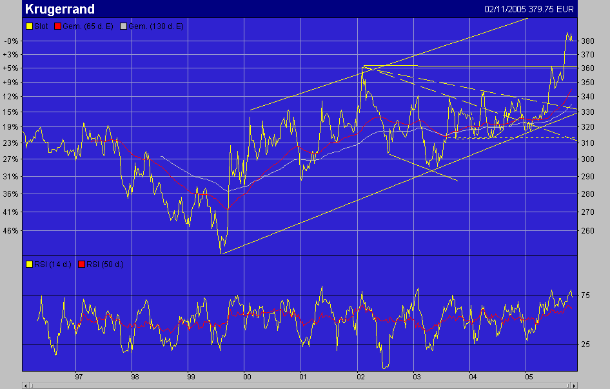The width and height of the screenshot is (610, 389).
Task: Click the 00 year axis label
Action: [247, 377]
